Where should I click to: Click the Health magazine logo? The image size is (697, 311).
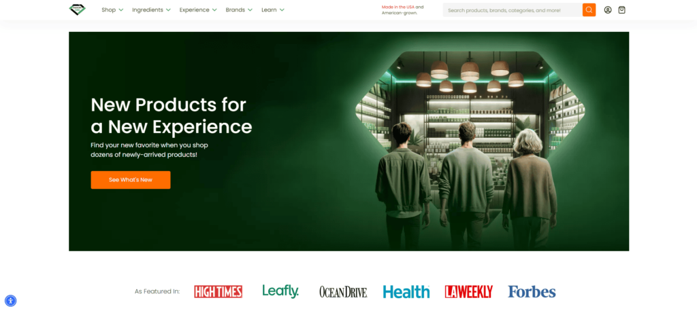click(406, 291)
